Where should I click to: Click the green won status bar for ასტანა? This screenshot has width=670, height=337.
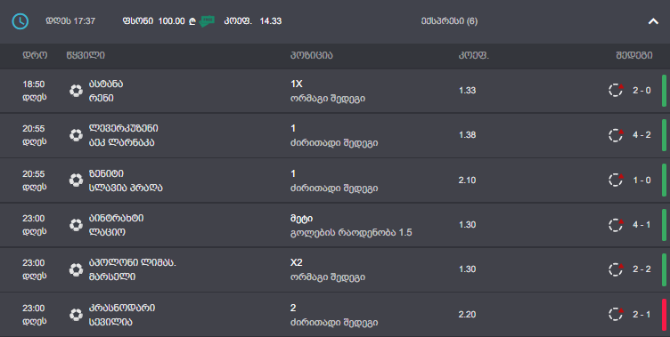pyautogui.click(x=664, y=91)
